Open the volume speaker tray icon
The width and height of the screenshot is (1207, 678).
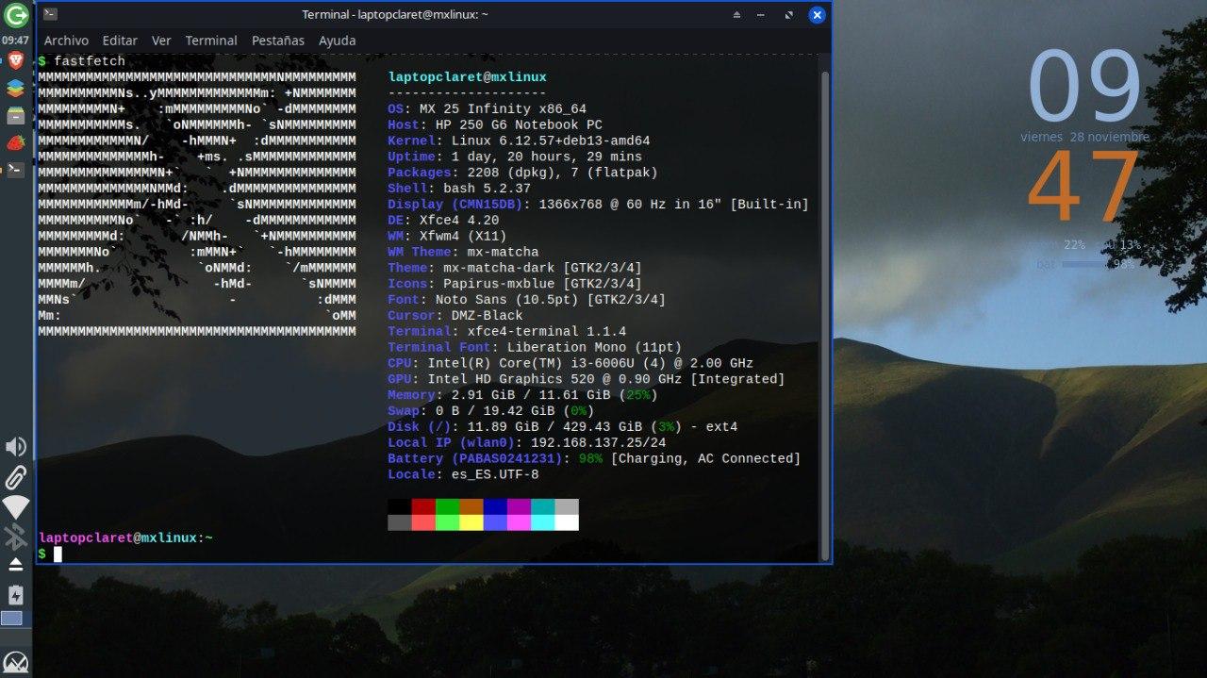pos(16,447)
